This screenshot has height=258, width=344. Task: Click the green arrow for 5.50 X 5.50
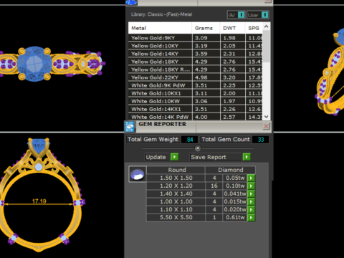251,217
